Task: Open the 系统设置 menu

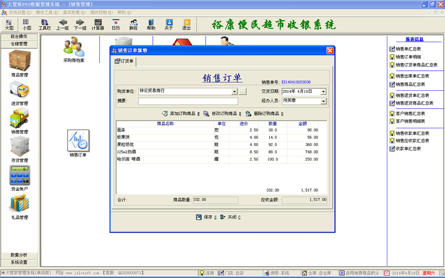Action: (x=20, y=13)
